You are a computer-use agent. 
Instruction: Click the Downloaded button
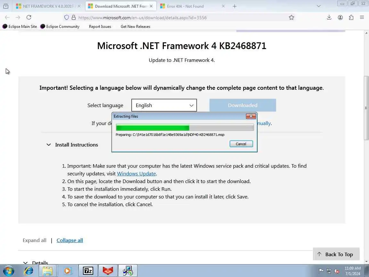tap(242, 105)
